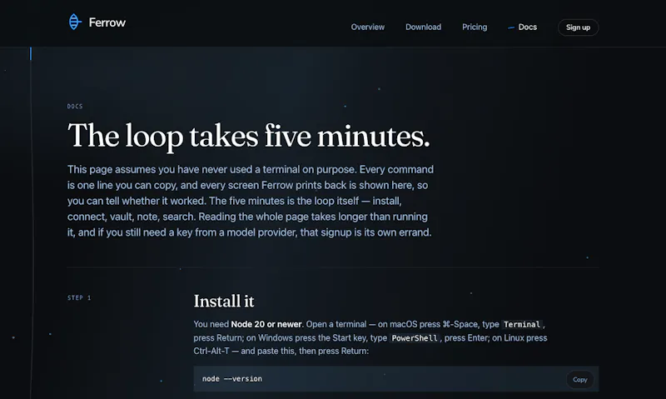Click the Sign up button
The height and width of the screenshot is (399, 666).
578,27
